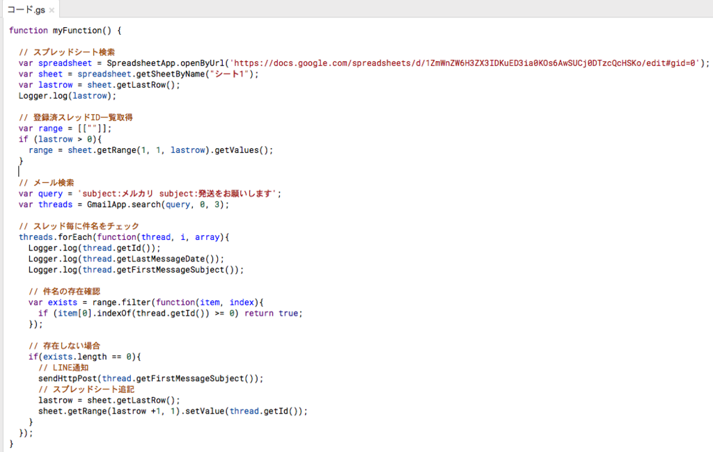Click the GmailApp.search call

pos(158,205)
